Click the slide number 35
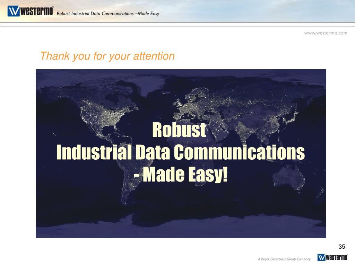Screen dimensions: 355x266 tap(341, 247)
